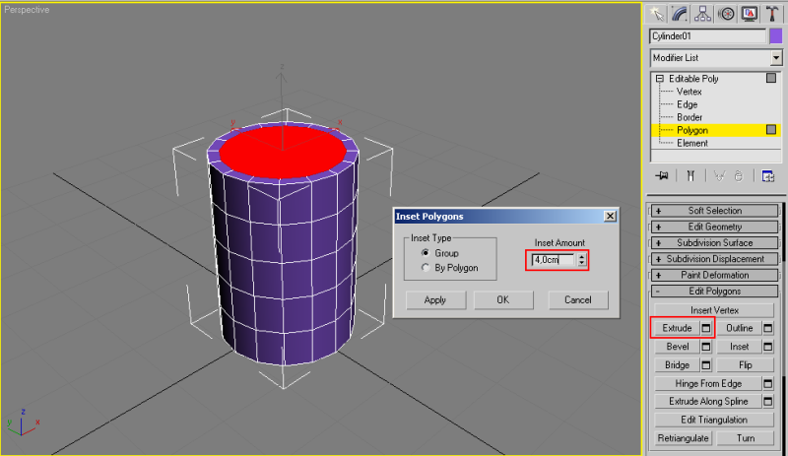Select Editable Poly in modifier stack

(x=693, y=79)
